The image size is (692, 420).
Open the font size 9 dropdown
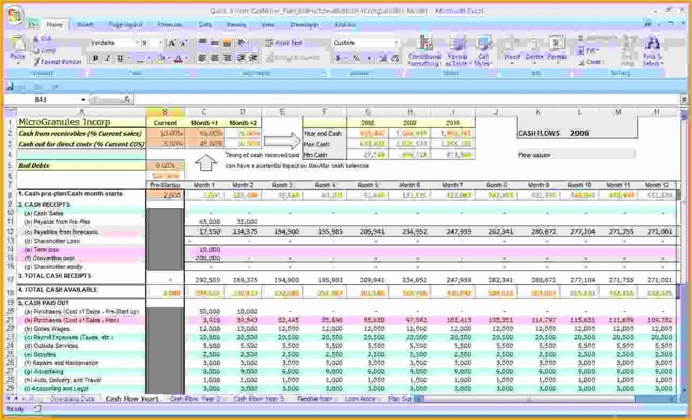tap(161, 43)
